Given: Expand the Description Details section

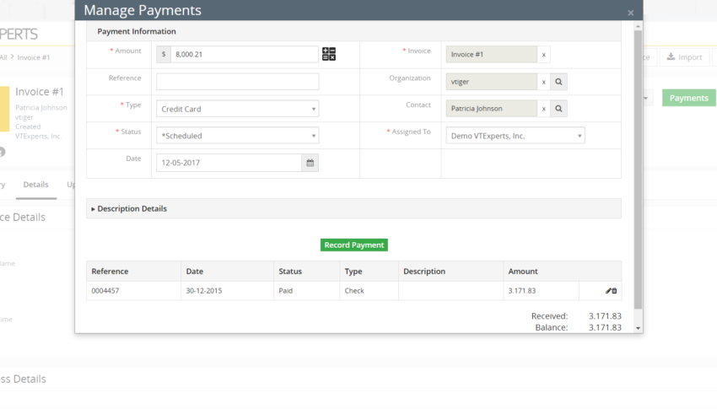Looking at the screenshot, I should pos(129,208).
